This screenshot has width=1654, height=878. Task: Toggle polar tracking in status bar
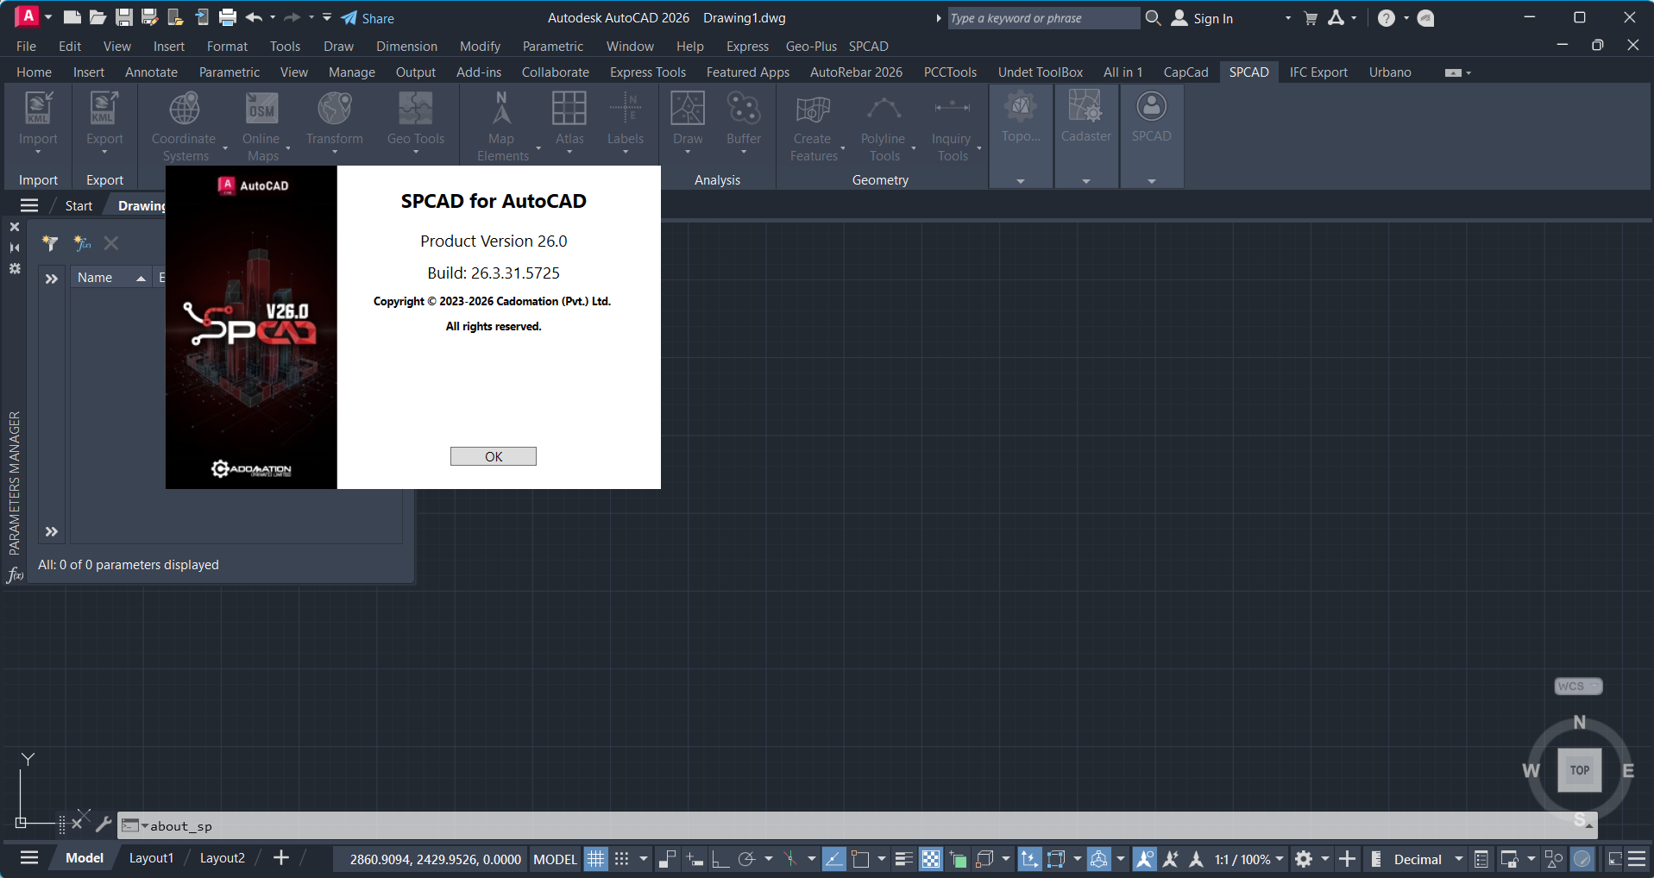[747, 859]
